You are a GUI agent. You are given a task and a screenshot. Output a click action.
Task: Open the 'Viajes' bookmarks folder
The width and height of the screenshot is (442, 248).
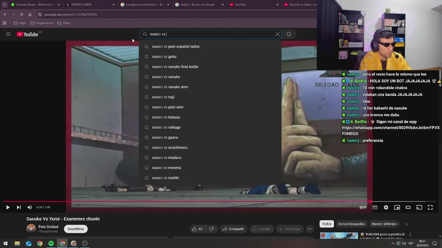[64, 23]
